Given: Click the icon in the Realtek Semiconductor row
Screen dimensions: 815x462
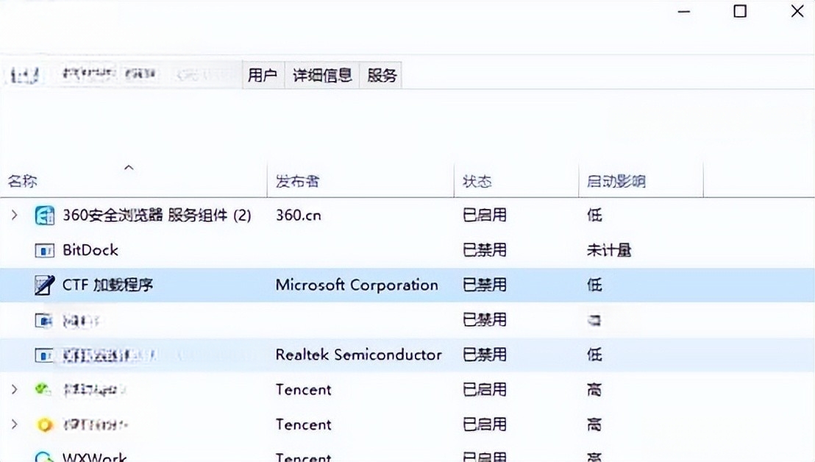Looking at the screenshot, I should [x=44, y=355].
